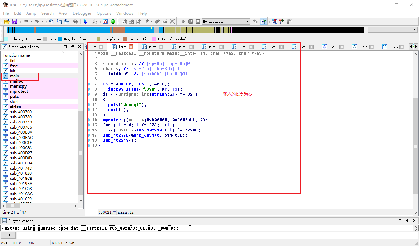This screenshot has width=419, height=246.
Task: Click the Save database floppy icon
Action: point(14,21)
